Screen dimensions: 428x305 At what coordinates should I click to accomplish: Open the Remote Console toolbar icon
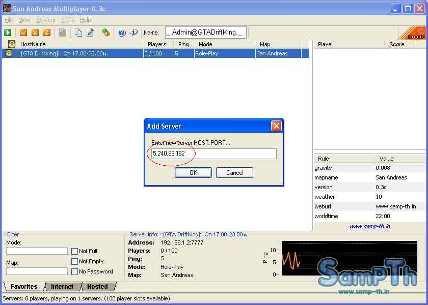click(x=106, y=33)
